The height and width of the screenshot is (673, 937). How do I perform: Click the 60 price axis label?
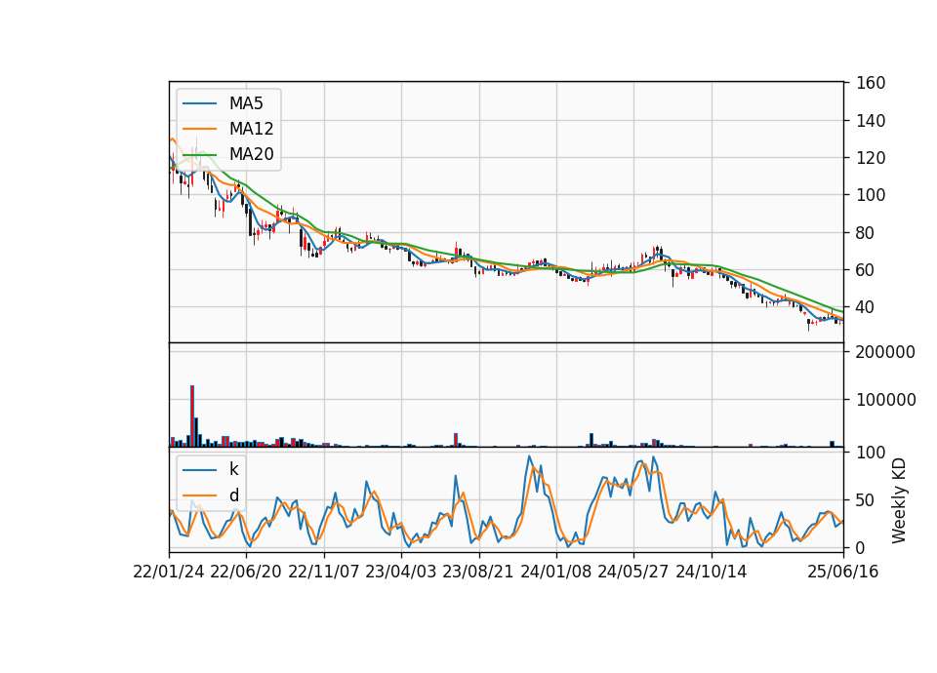866,270
